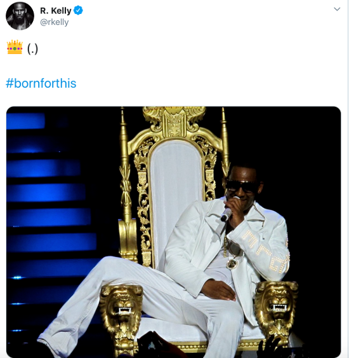
Task: Click the round profile avatar picture
Action: coord(20,16)
